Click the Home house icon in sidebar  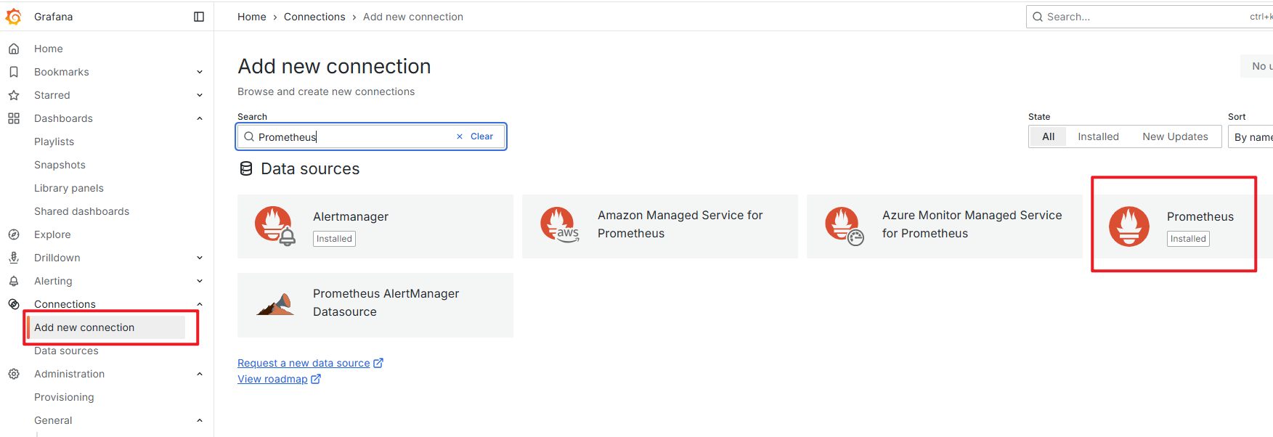coord(13,49)
